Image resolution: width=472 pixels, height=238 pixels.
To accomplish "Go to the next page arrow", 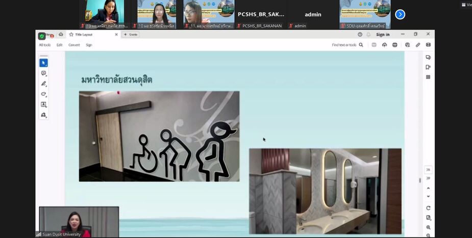I will point(428,196).
